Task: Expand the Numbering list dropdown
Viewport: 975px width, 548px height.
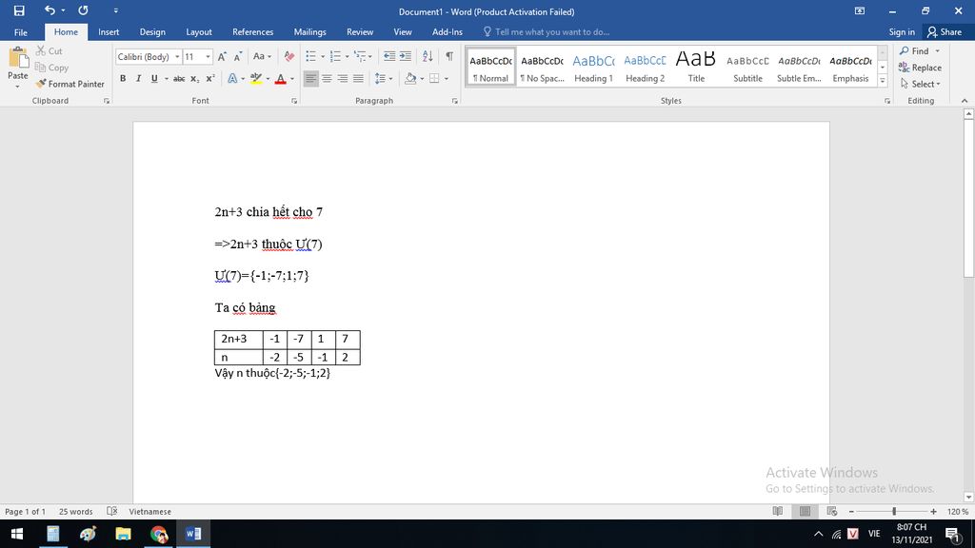Action: coord(347,56)
